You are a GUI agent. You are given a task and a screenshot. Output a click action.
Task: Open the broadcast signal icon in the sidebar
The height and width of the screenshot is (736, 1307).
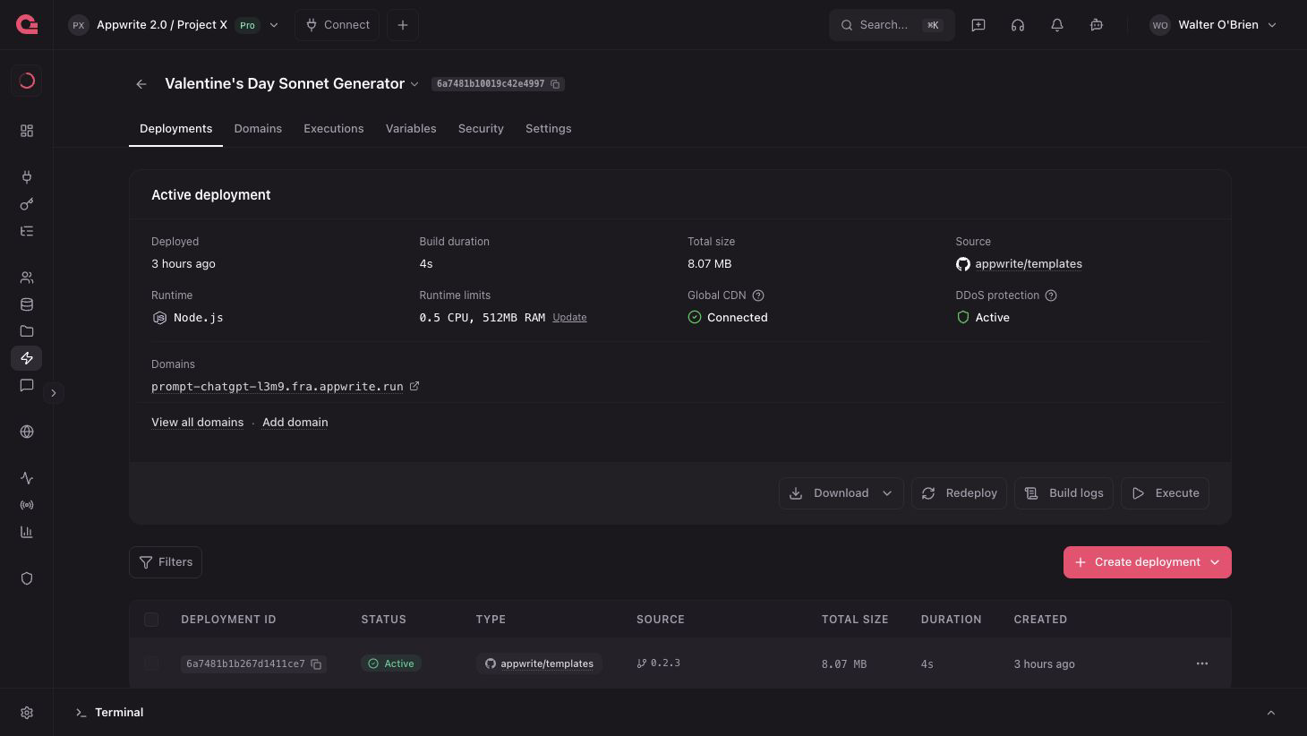[x=27, y=505]
